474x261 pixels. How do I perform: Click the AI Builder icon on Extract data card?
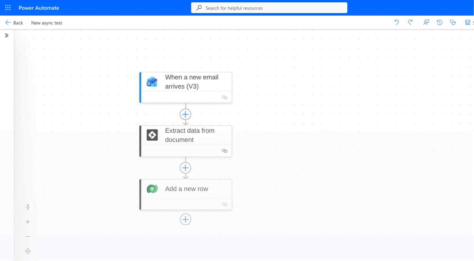coord(152,135)
